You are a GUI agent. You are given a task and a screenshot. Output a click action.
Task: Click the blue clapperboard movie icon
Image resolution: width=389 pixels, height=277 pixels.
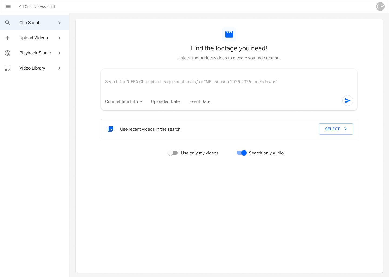pos(229,34)
